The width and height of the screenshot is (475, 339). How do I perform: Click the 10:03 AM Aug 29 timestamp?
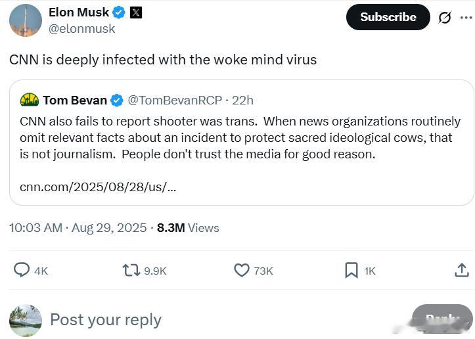78,228
